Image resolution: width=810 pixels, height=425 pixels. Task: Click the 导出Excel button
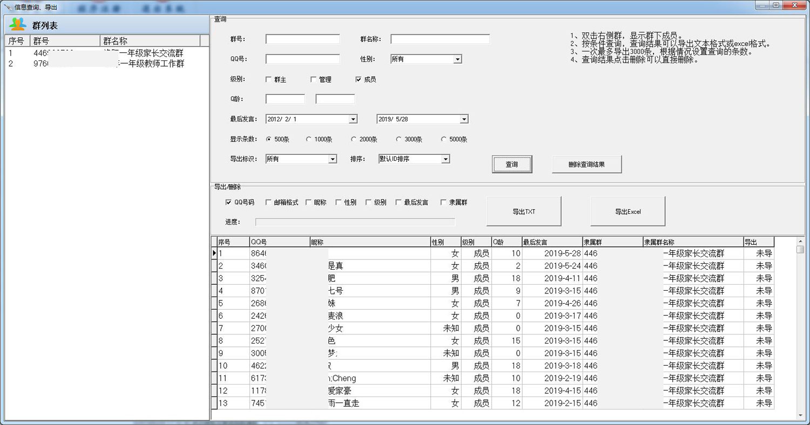tap(627, 211)
